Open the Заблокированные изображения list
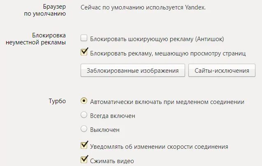 (133, 70)
